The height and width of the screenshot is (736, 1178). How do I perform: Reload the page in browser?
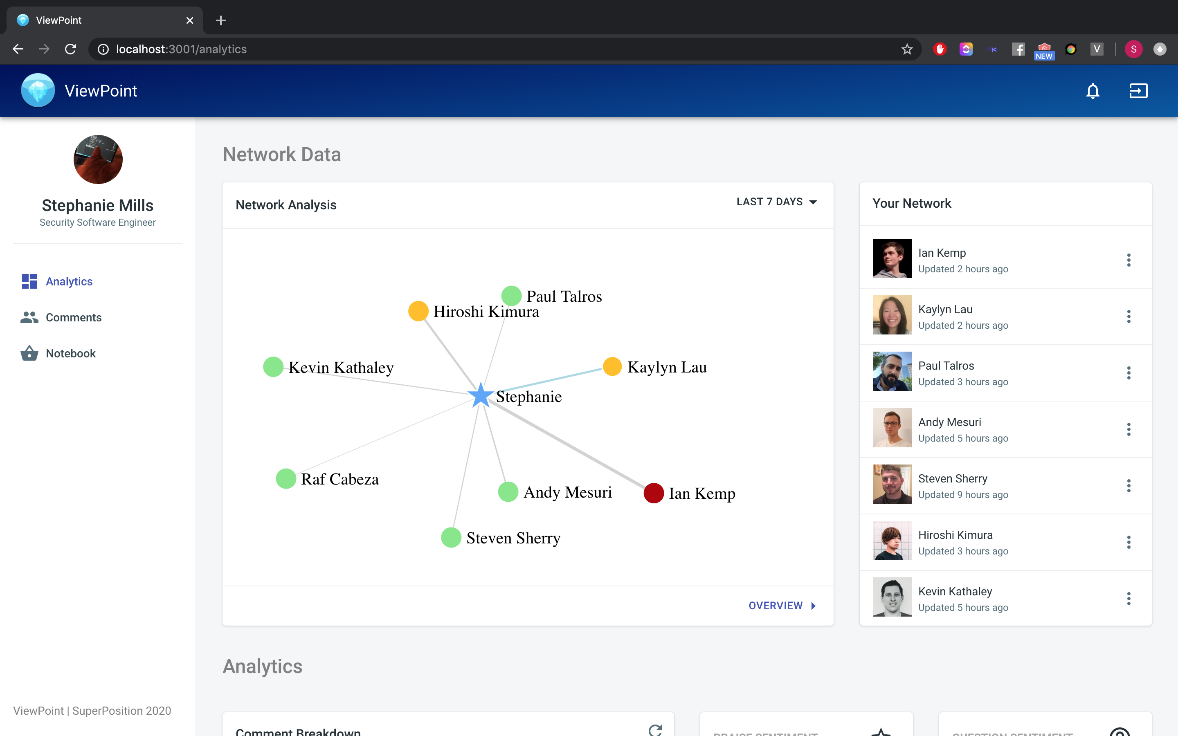(71, 49)
